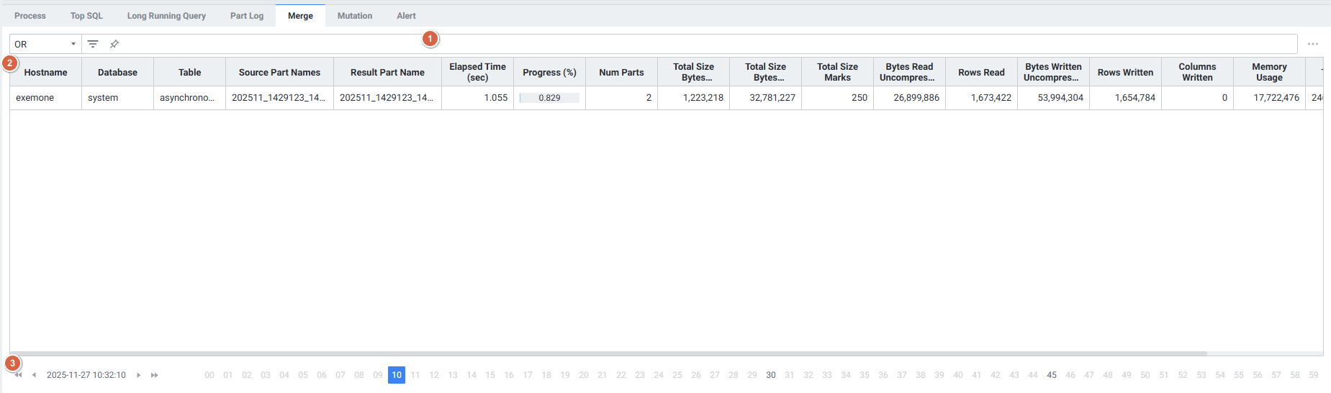Select second 30 in the timeline

771,375
